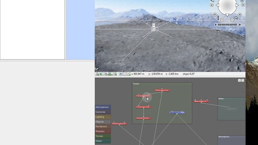This screenshot has height=145, width=258.
Task: Open the preview image dropdown icon
Action: [110, 74]
